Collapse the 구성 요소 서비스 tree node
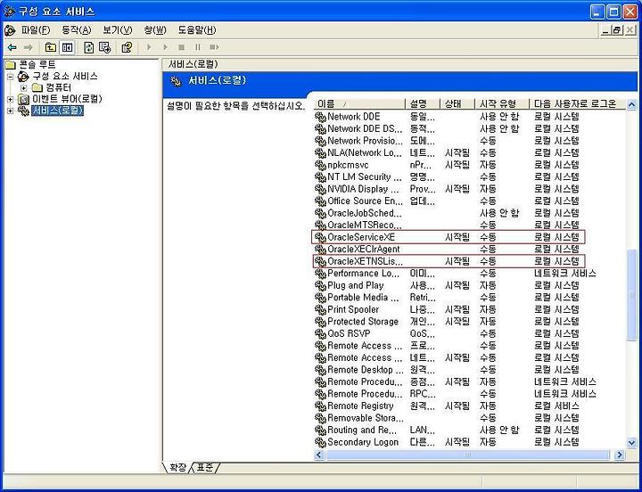This screenshot has height=492, width=642. tap(11, 77)
